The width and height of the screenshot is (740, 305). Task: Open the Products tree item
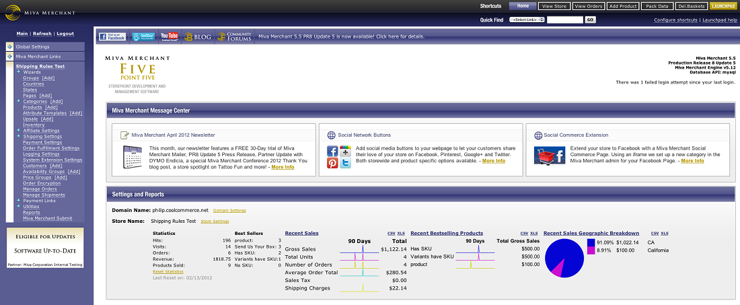[32, 107]
